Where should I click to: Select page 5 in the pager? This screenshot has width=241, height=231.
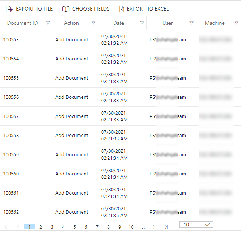74,227
